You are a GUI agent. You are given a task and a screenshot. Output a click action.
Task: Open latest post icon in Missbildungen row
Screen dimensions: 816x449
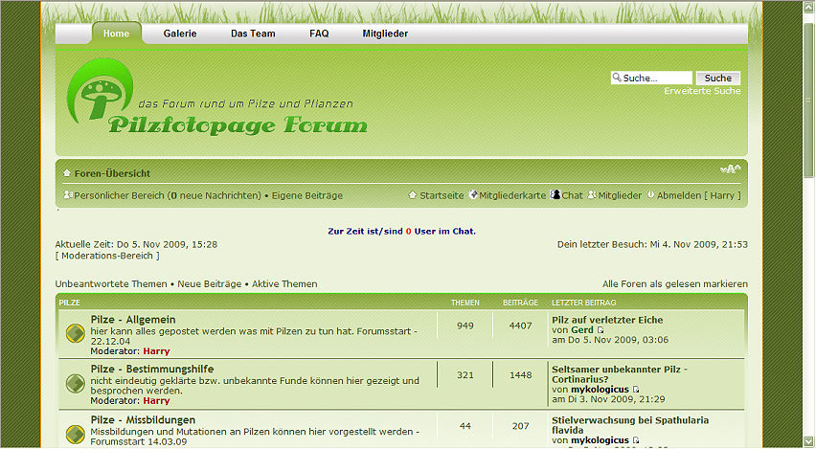636,440
